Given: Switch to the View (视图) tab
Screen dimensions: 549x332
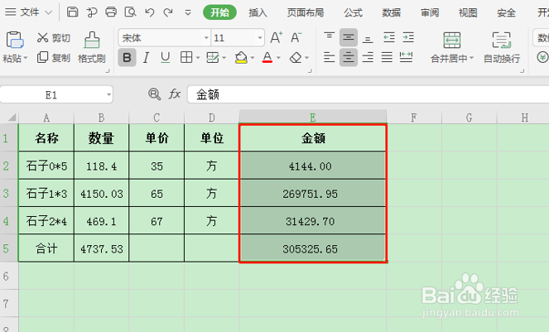Looking at the screenshot, I should pyautogui.click(x=468, y=12).
